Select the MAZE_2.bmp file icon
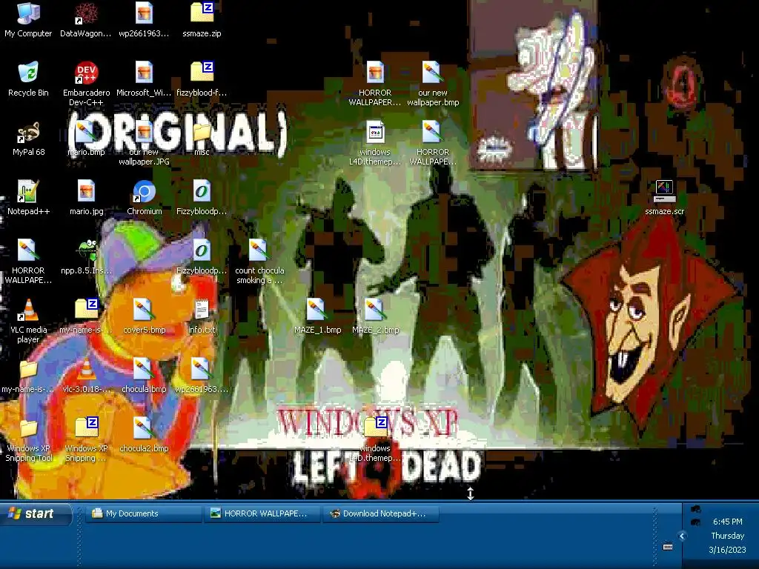The image size is (759, 569). coord(375,310)
